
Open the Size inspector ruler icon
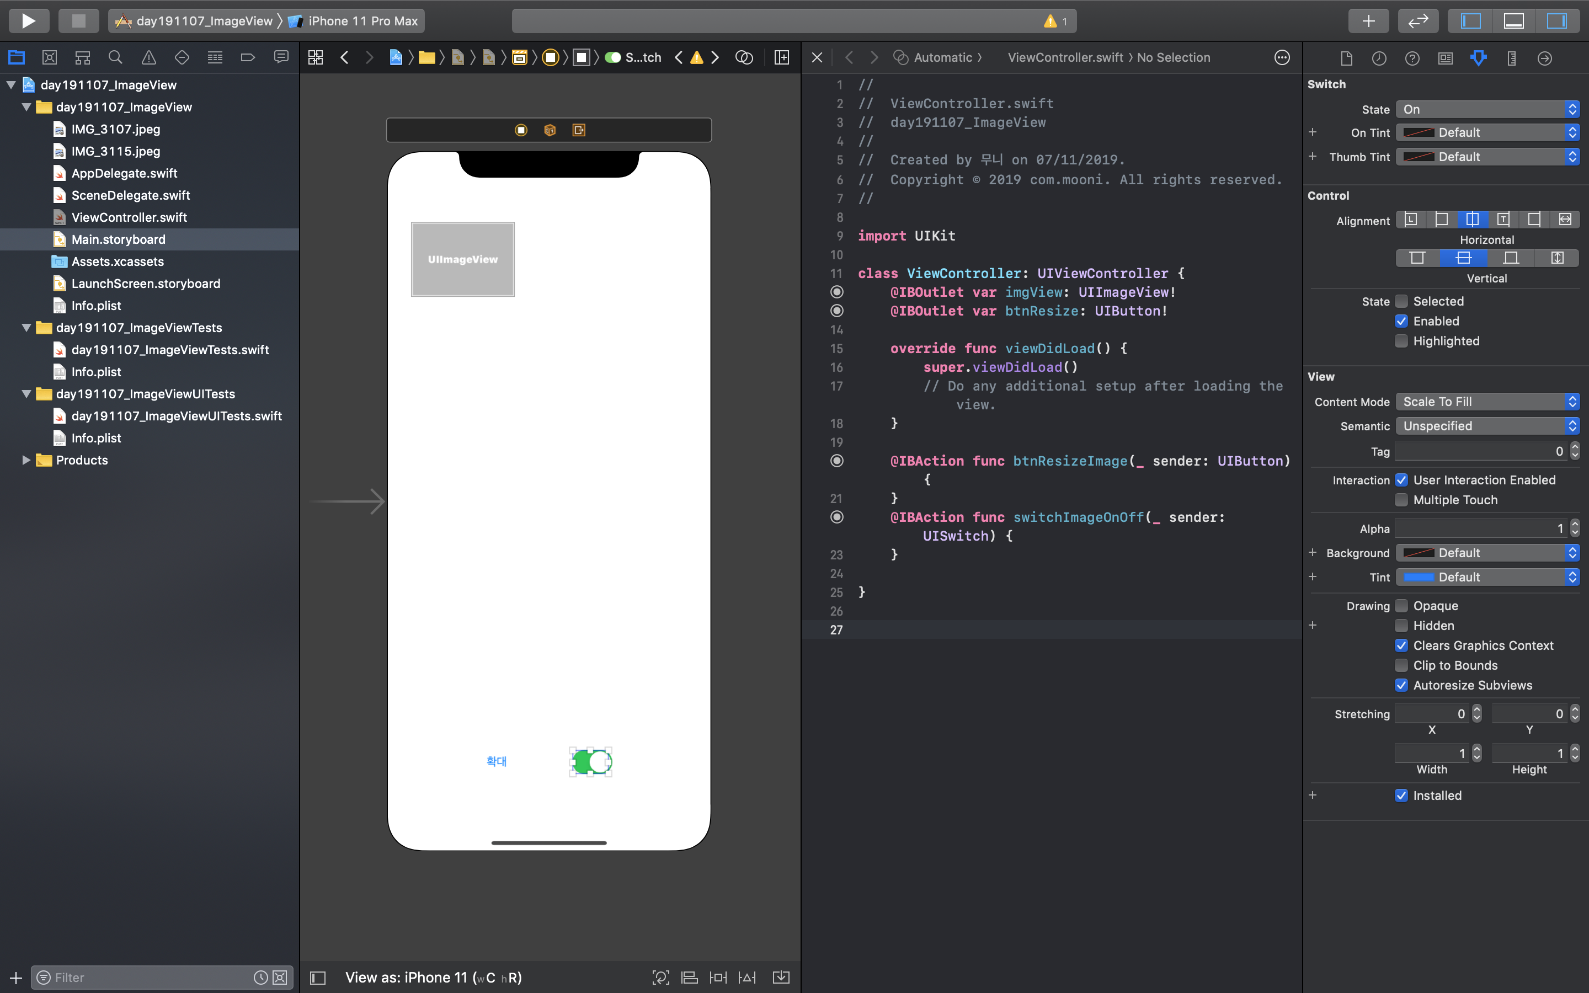(x=1512, y=58)
